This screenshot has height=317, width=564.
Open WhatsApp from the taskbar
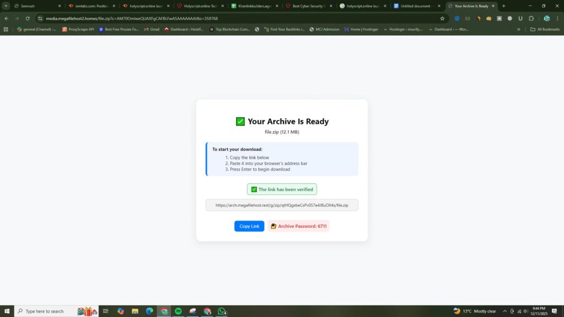222,311
